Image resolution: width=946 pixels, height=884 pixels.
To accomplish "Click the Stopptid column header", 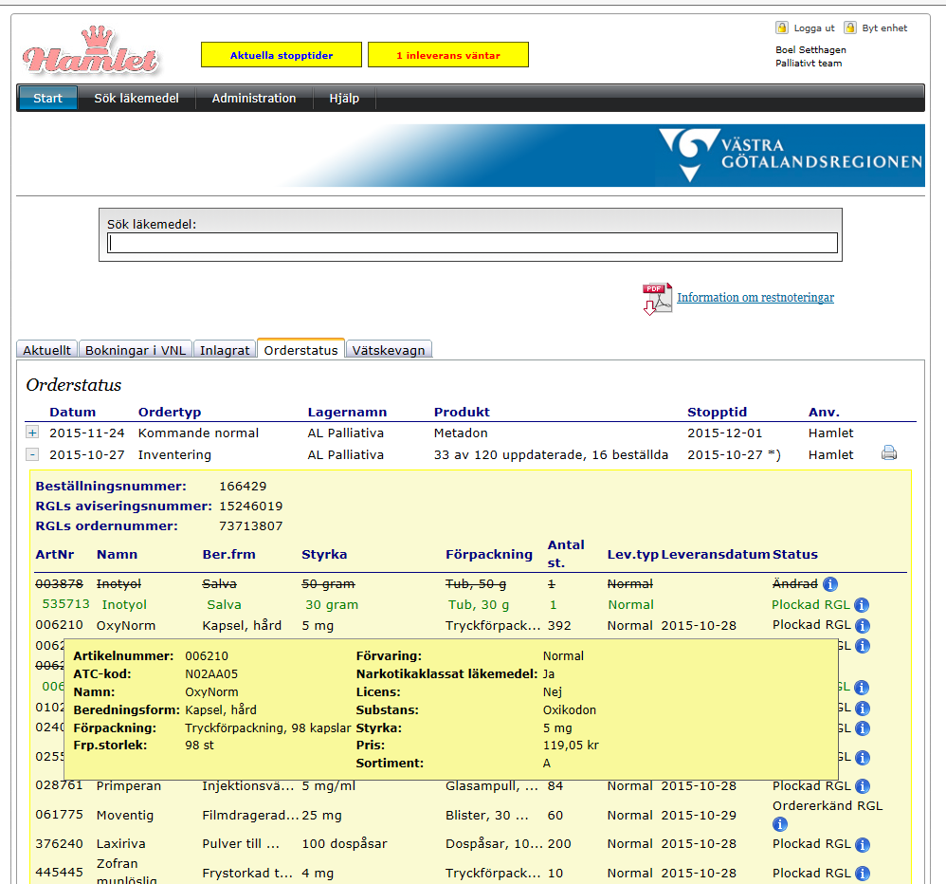I will (x=717, y=412).
